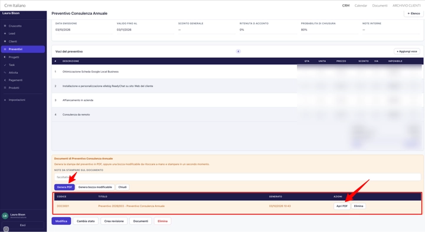Click valido fino al value 03/11/2026
The width and height of the screenshot is (425, 232).
[x=124, y=30]
